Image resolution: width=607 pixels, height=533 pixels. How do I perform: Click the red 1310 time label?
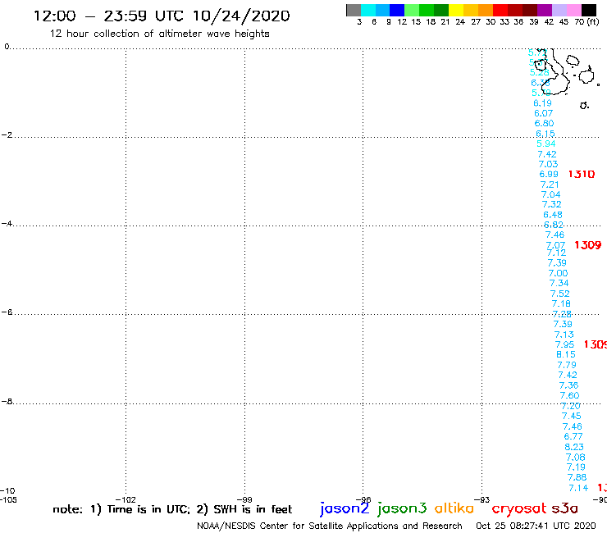pyautogui.click(x=582, y=174)
